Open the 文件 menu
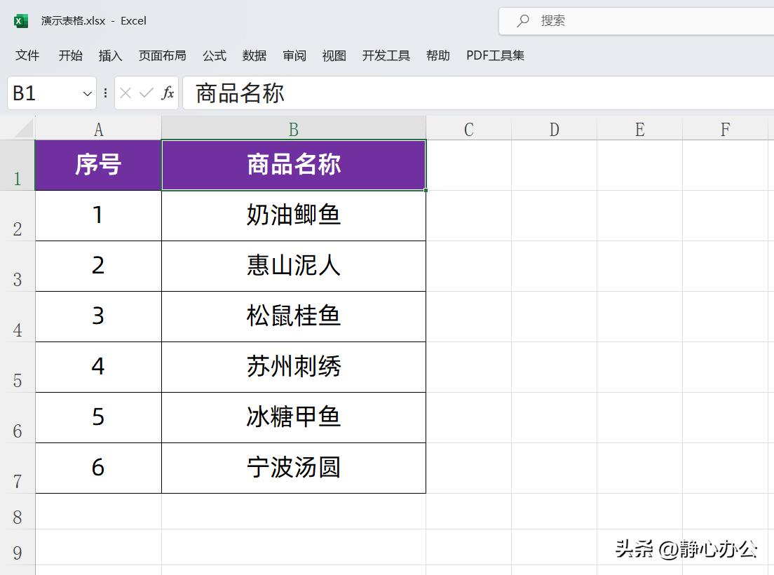 point(27,55)
